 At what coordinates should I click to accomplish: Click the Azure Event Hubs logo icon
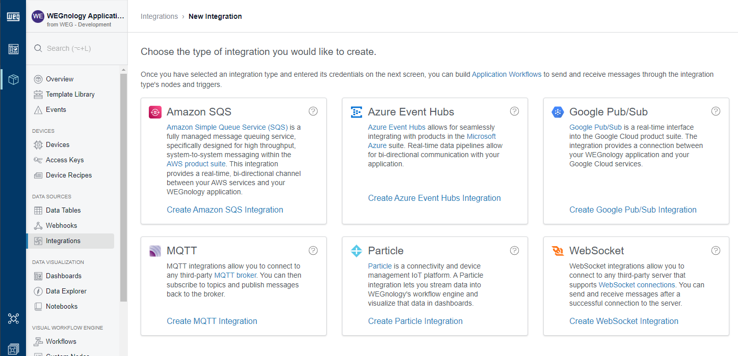point(356,112)
